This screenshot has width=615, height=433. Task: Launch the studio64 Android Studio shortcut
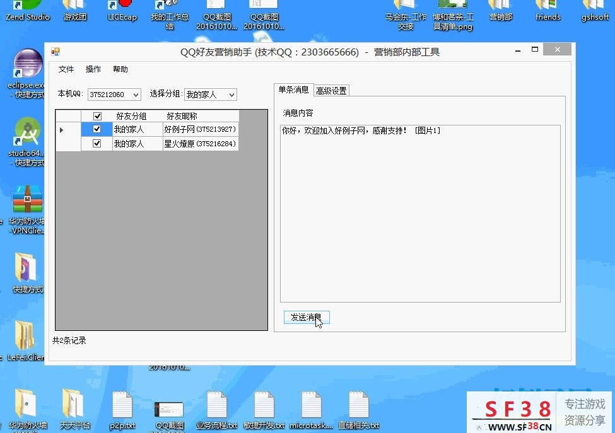pyautogui.click(x=27, y=131)
